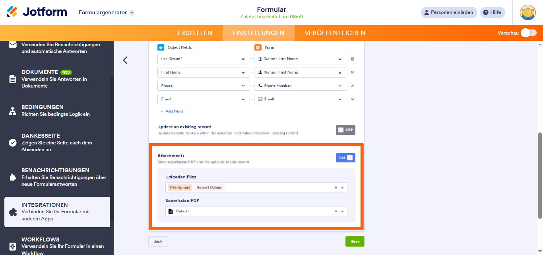Clear the Submission PDF selection
This screenshot has height=255, width=543.
pyautogui.click(x=335, y=211)
